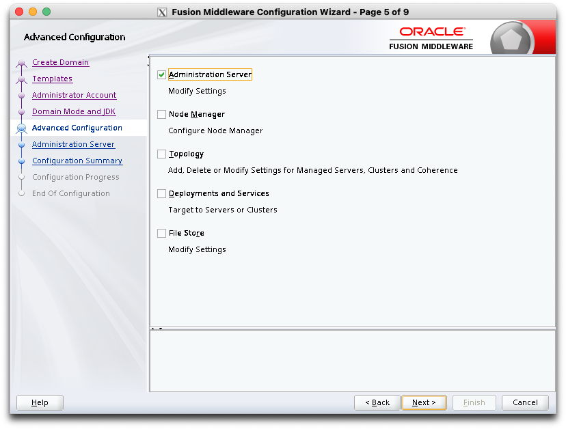Viewport: 566px width, 429px height.
Task: Click 'Modify Settings' under Administration Server
Action: tap(197, 91)
